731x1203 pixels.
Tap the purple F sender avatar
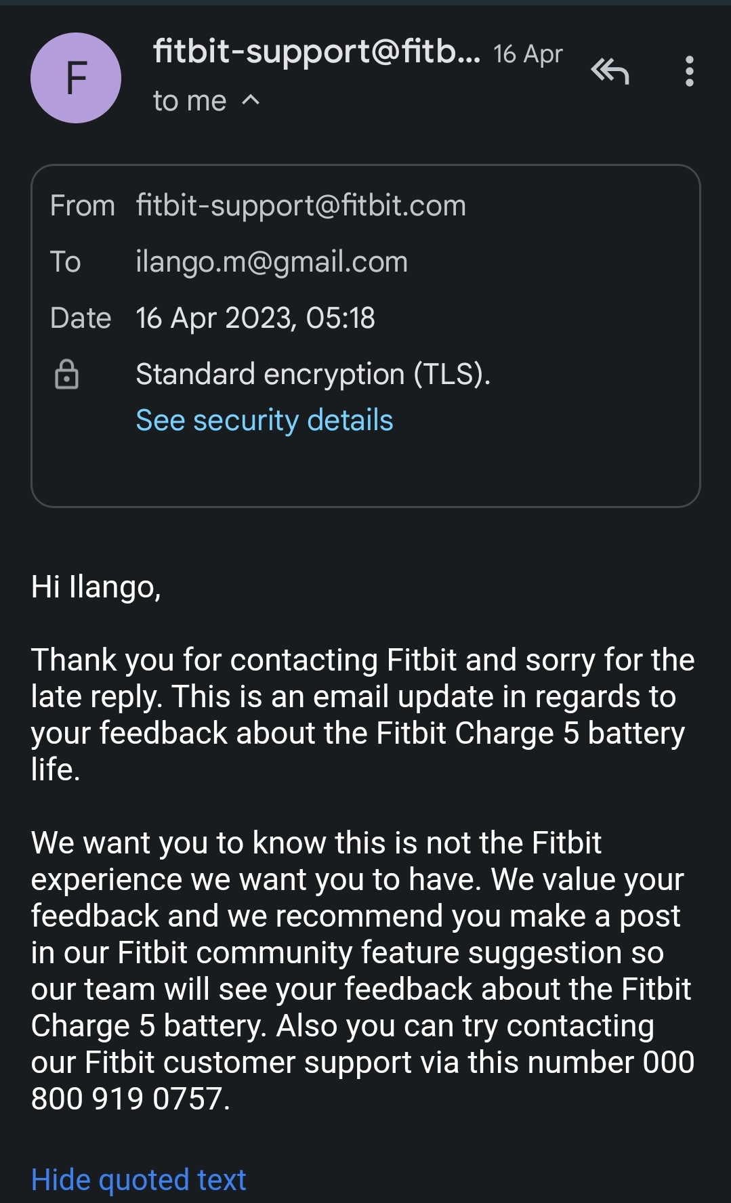(76, 78)
